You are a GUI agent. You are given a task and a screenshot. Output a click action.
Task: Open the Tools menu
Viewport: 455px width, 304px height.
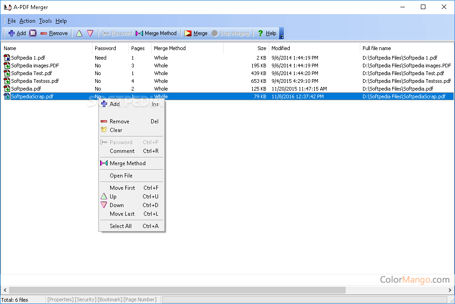pyautogui.click(x=45, y=20)
